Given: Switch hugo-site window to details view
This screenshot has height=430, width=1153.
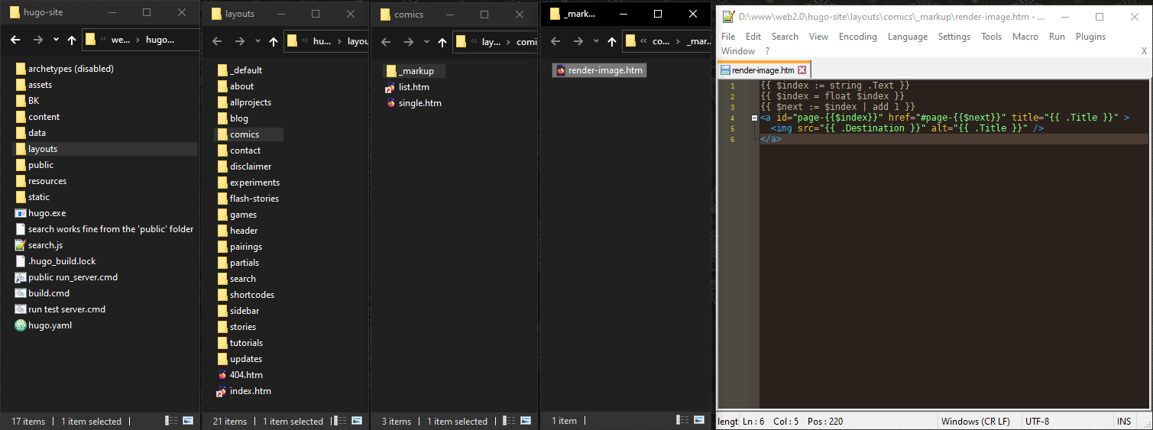Looking at the screenshot, I should (x=170, y=421).
